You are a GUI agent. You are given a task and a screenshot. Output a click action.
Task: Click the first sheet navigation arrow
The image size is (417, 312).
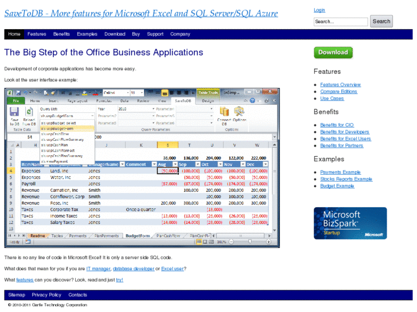[x=10, y=235]
